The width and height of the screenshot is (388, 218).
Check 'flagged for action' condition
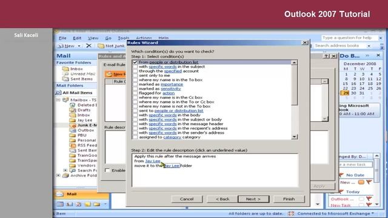135,93
